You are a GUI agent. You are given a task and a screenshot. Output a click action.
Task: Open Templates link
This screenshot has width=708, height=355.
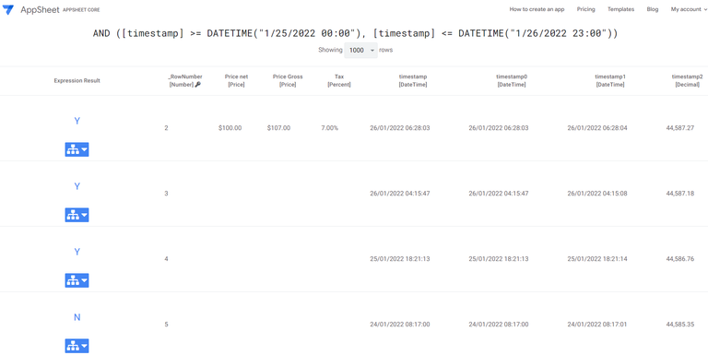(620, 9)
